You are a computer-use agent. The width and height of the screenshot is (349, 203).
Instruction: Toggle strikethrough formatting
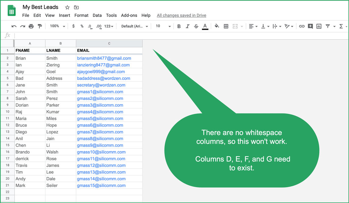[x=196, y=26]
